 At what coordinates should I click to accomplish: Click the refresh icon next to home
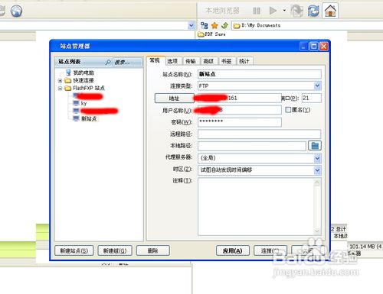coord(313,11)
